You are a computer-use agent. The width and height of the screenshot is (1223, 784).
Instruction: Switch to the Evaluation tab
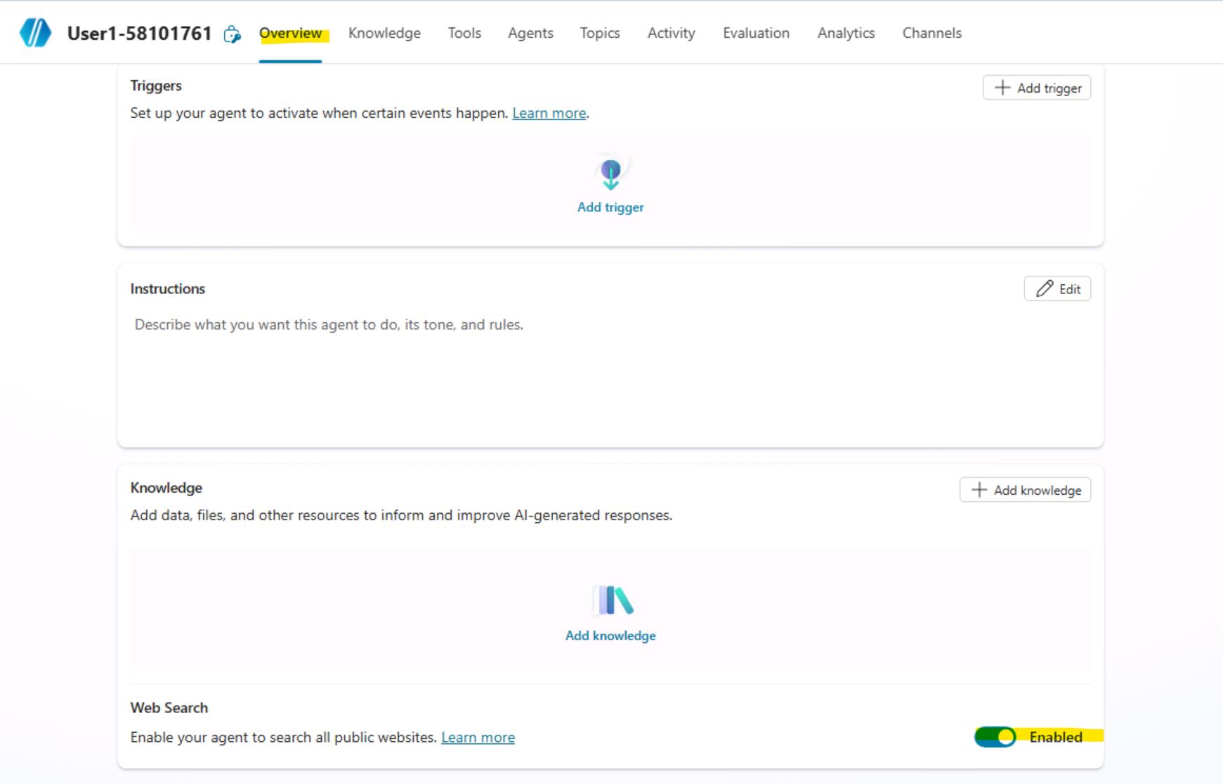coord(756,33)
